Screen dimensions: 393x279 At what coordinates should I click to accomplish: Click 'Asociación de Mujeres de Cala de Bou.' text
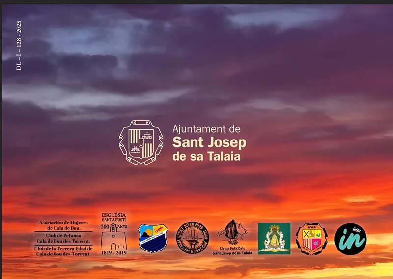pos(64,225)
